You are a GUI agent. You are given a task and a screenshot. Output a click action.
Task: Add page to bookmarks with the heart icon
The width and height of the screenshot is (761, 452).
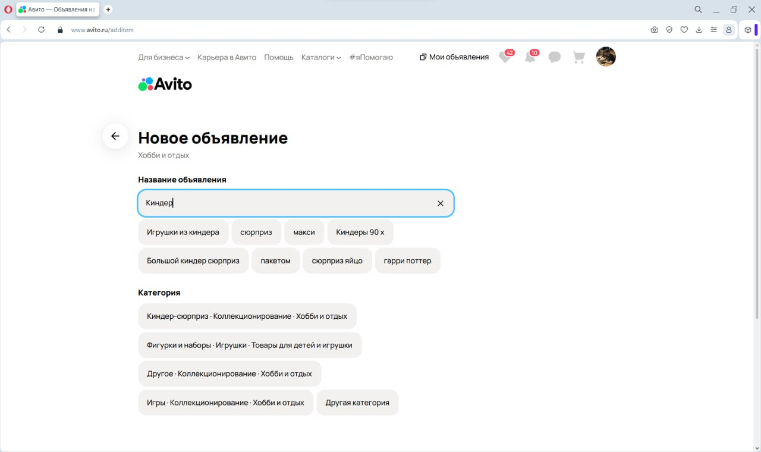[x=684, y=29]
